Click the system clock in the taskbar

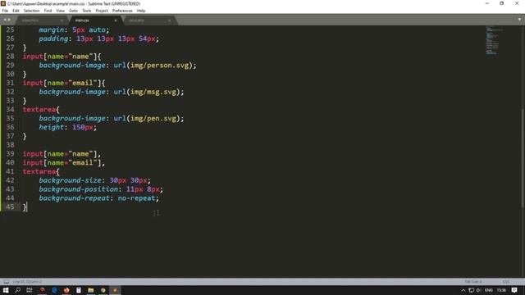(x=501, y=290)
